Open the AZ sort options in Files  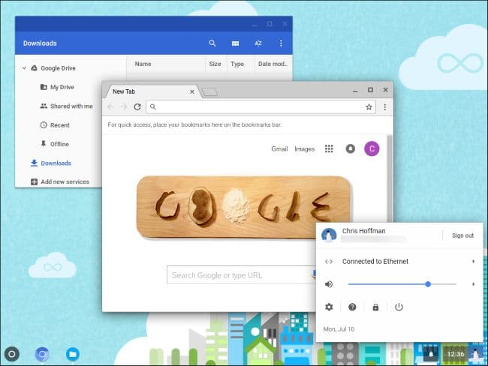pyautogui.click(x=258, y=43)
